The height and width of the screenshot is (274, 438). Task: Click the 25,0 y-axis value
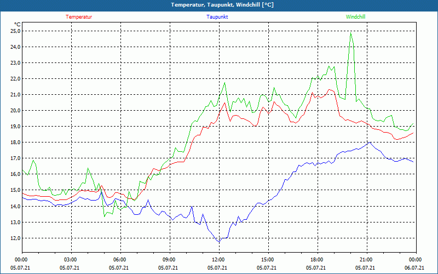tap(16, 31)
